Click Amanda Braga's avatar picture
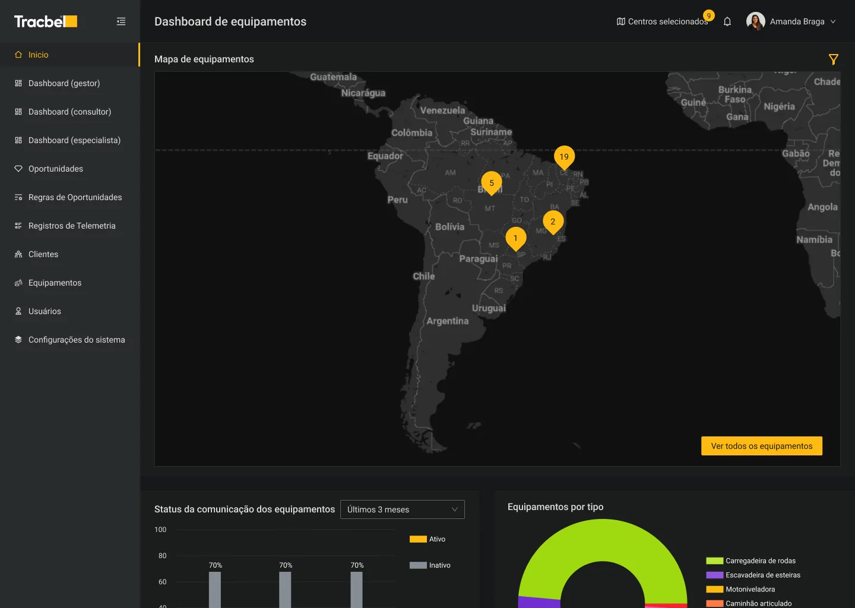 click(755, 21)
